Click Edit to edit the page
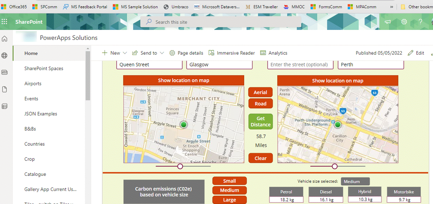The height and width of the screenshot is (204, 433). point(416,53)
